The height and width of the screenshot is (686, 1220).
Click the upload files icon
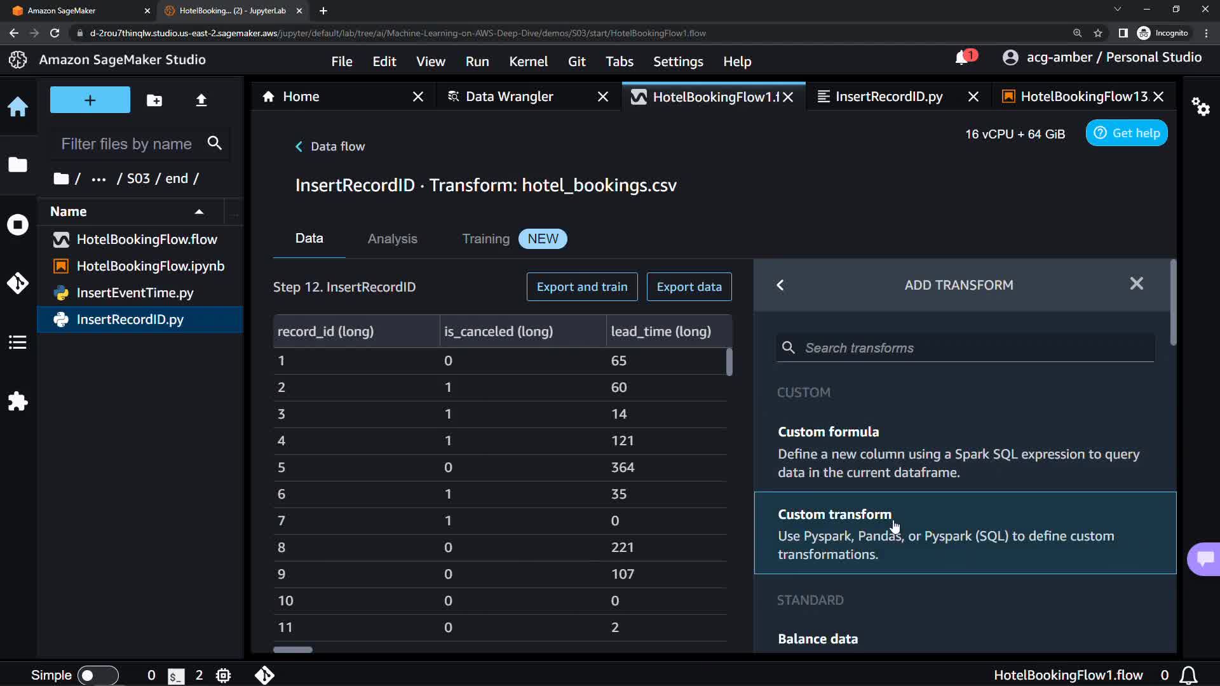click(201, 100)
